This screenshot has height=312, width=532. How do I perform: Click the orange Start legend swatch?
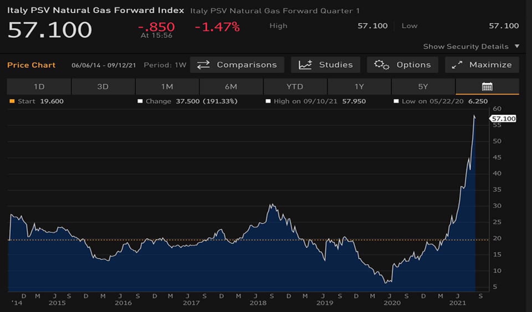(12, 101)
